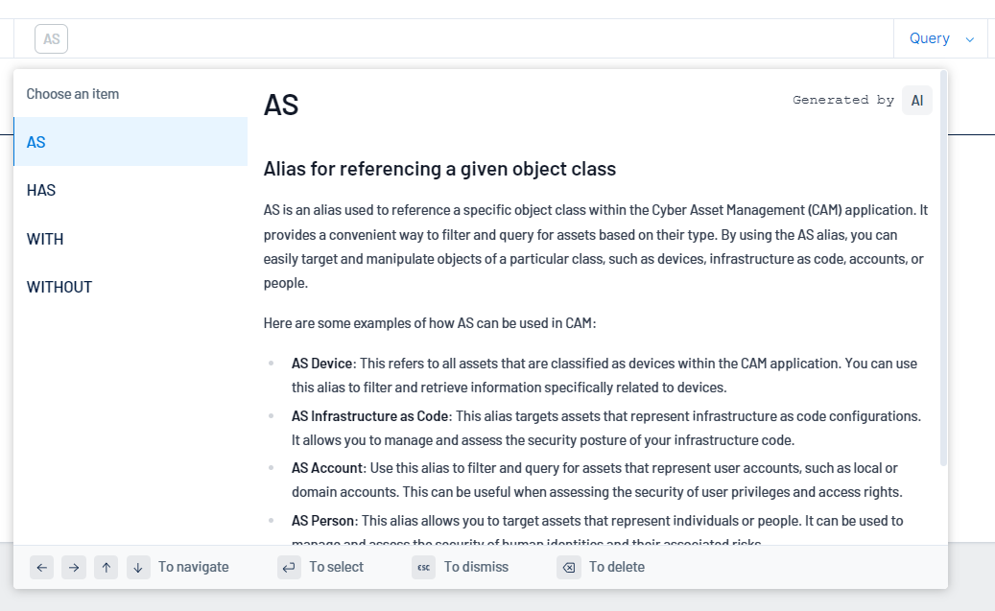Click the AS Account example text
Image resolution: width=995 pixels, height=611 pixels.
click(327, 468)
